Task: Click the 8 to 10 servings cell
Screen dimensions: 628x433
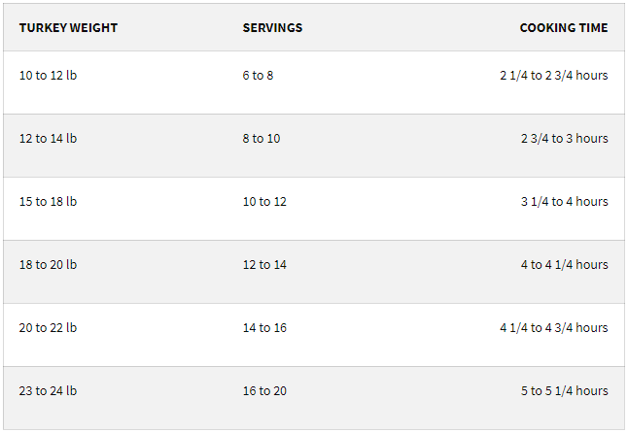Action: [x=261, y=139]
